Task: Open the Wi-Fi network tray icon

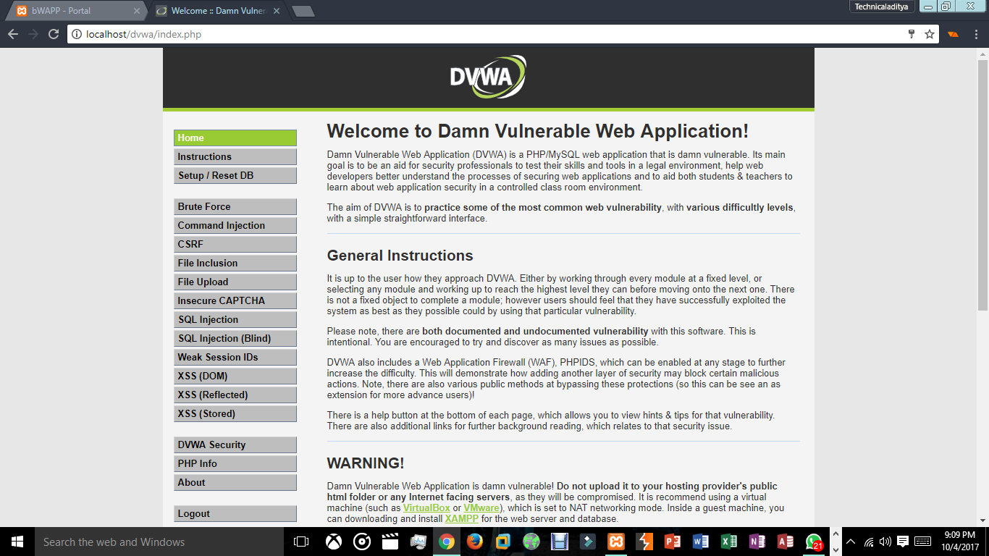Action: (868, 542)
